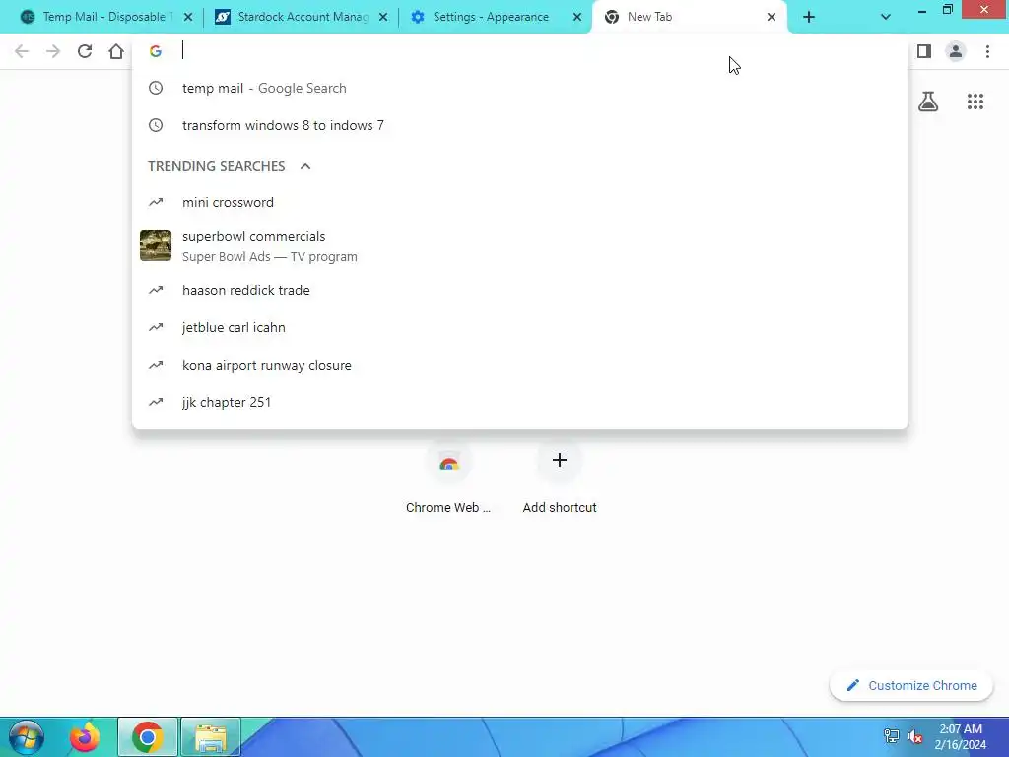Viewport: 1009px width, 757px height.
Task: Open the Google apps grid
Action: (975, 102)
